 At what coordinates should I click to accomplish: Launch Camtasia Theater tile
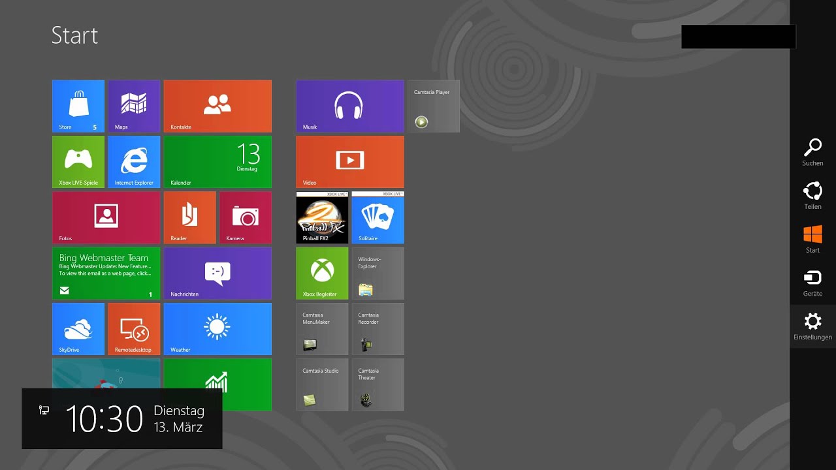(x=378, y=384)
